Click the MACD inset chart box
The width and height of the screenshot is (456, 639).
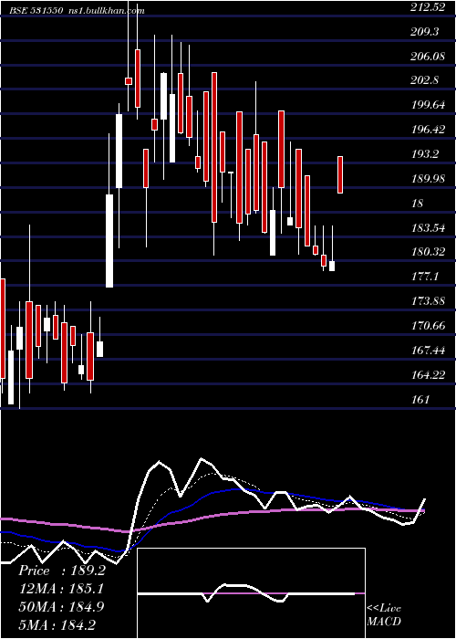pyautogui.click(x=251, y=593)
